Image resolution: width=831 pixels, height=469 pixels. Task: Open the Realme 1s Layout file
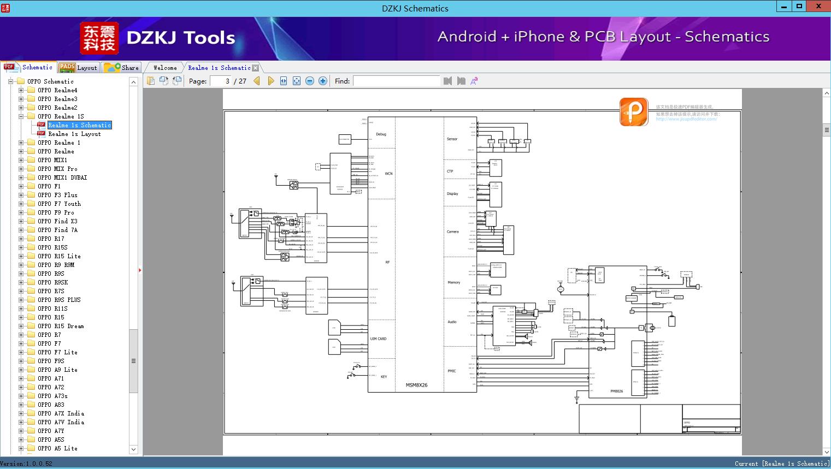[74, 134]
